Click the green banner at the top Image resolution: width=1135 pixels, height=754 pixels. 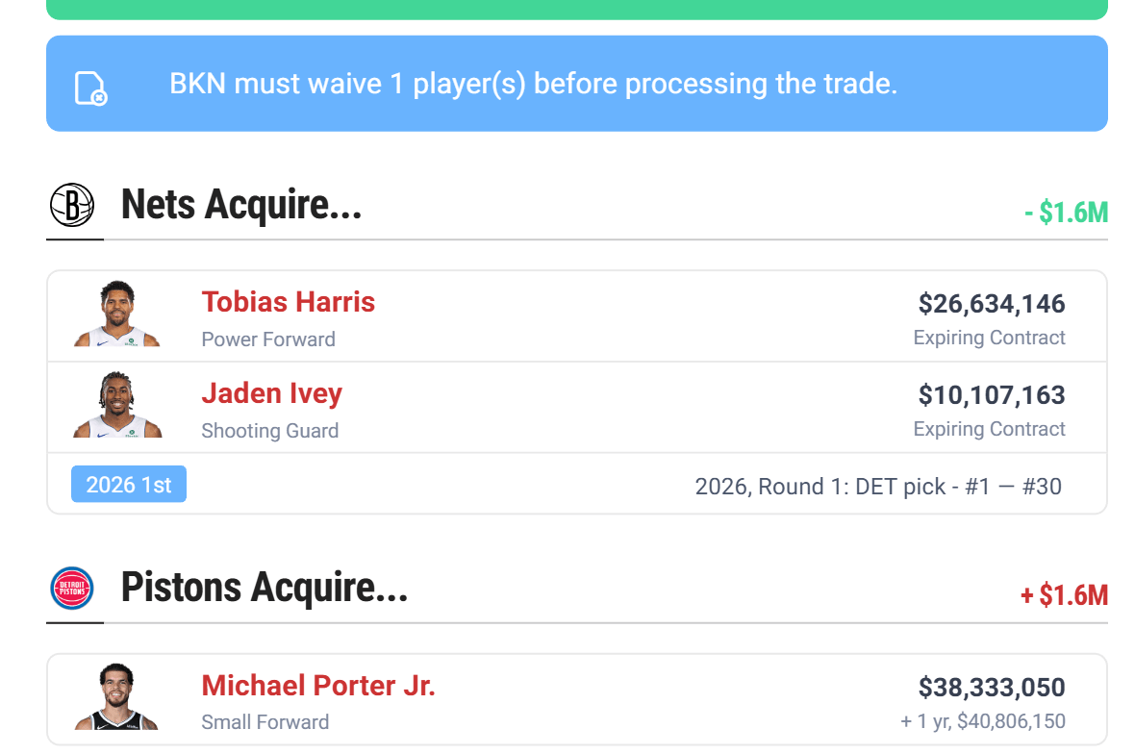577,9
